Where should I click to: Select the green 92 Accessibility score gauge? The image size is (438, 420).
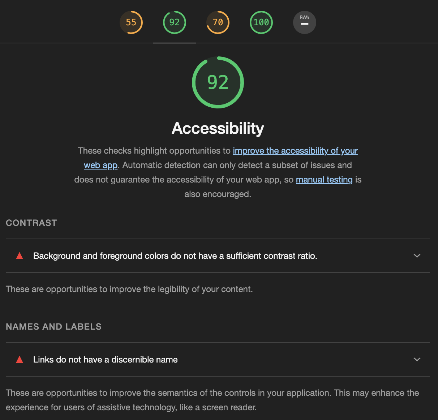coord(175,22)
